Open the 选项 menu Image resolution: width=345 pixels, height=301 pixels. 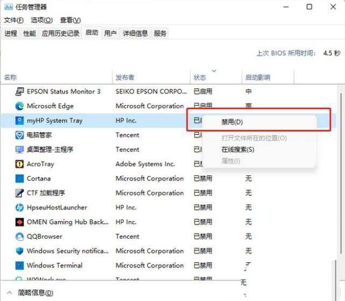pyautogui.click(x=41, y=20)
